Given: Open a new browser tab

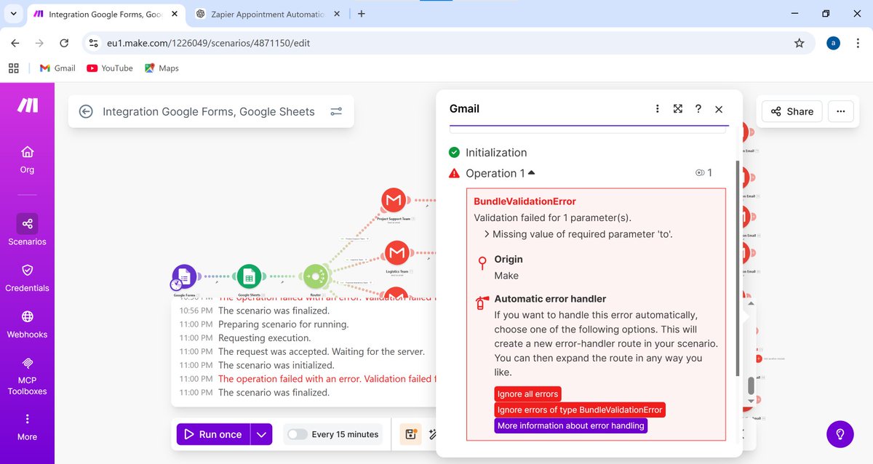Looking at the screenshot, I should click(x=362, y=13).
